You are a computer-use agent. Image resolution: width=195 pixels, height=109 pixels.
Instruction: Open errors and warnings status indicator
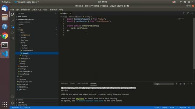click(27, 108)
